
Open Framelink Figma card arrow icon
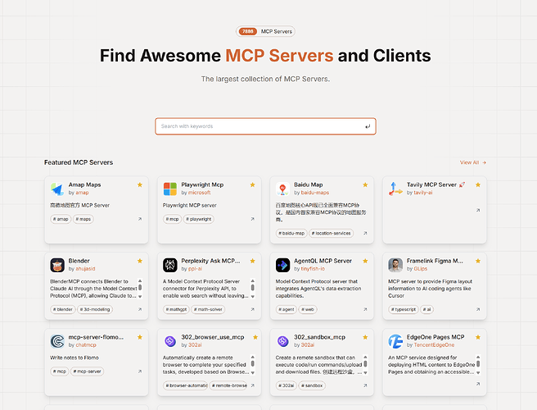(x=478, y=309)
